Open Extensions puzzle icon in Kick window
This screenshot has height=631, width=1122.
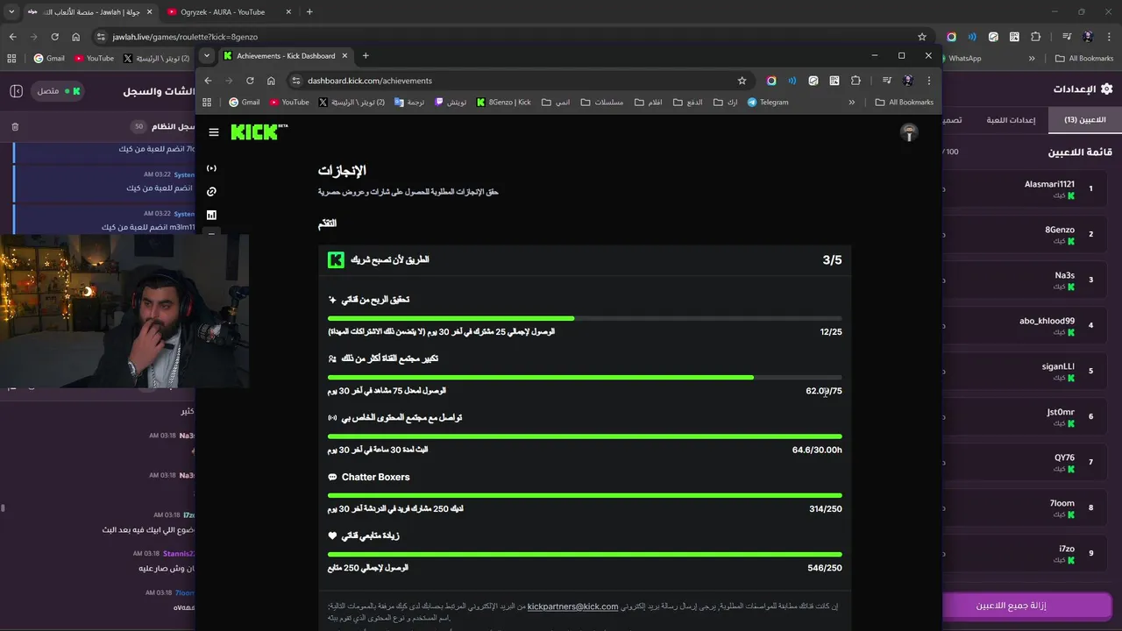click(856, 81)
